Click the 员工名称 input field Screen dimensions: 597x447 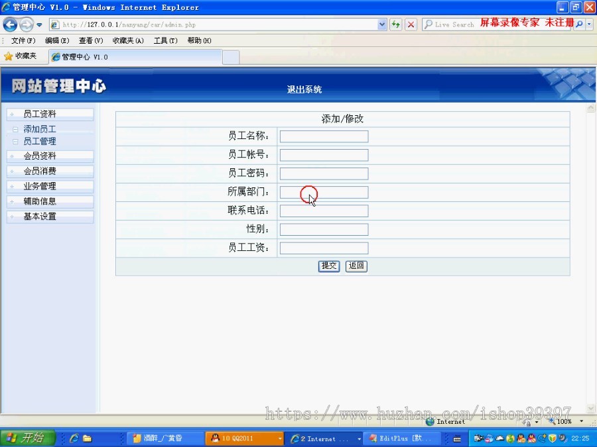pyautogui.click(x=324, y=136)
